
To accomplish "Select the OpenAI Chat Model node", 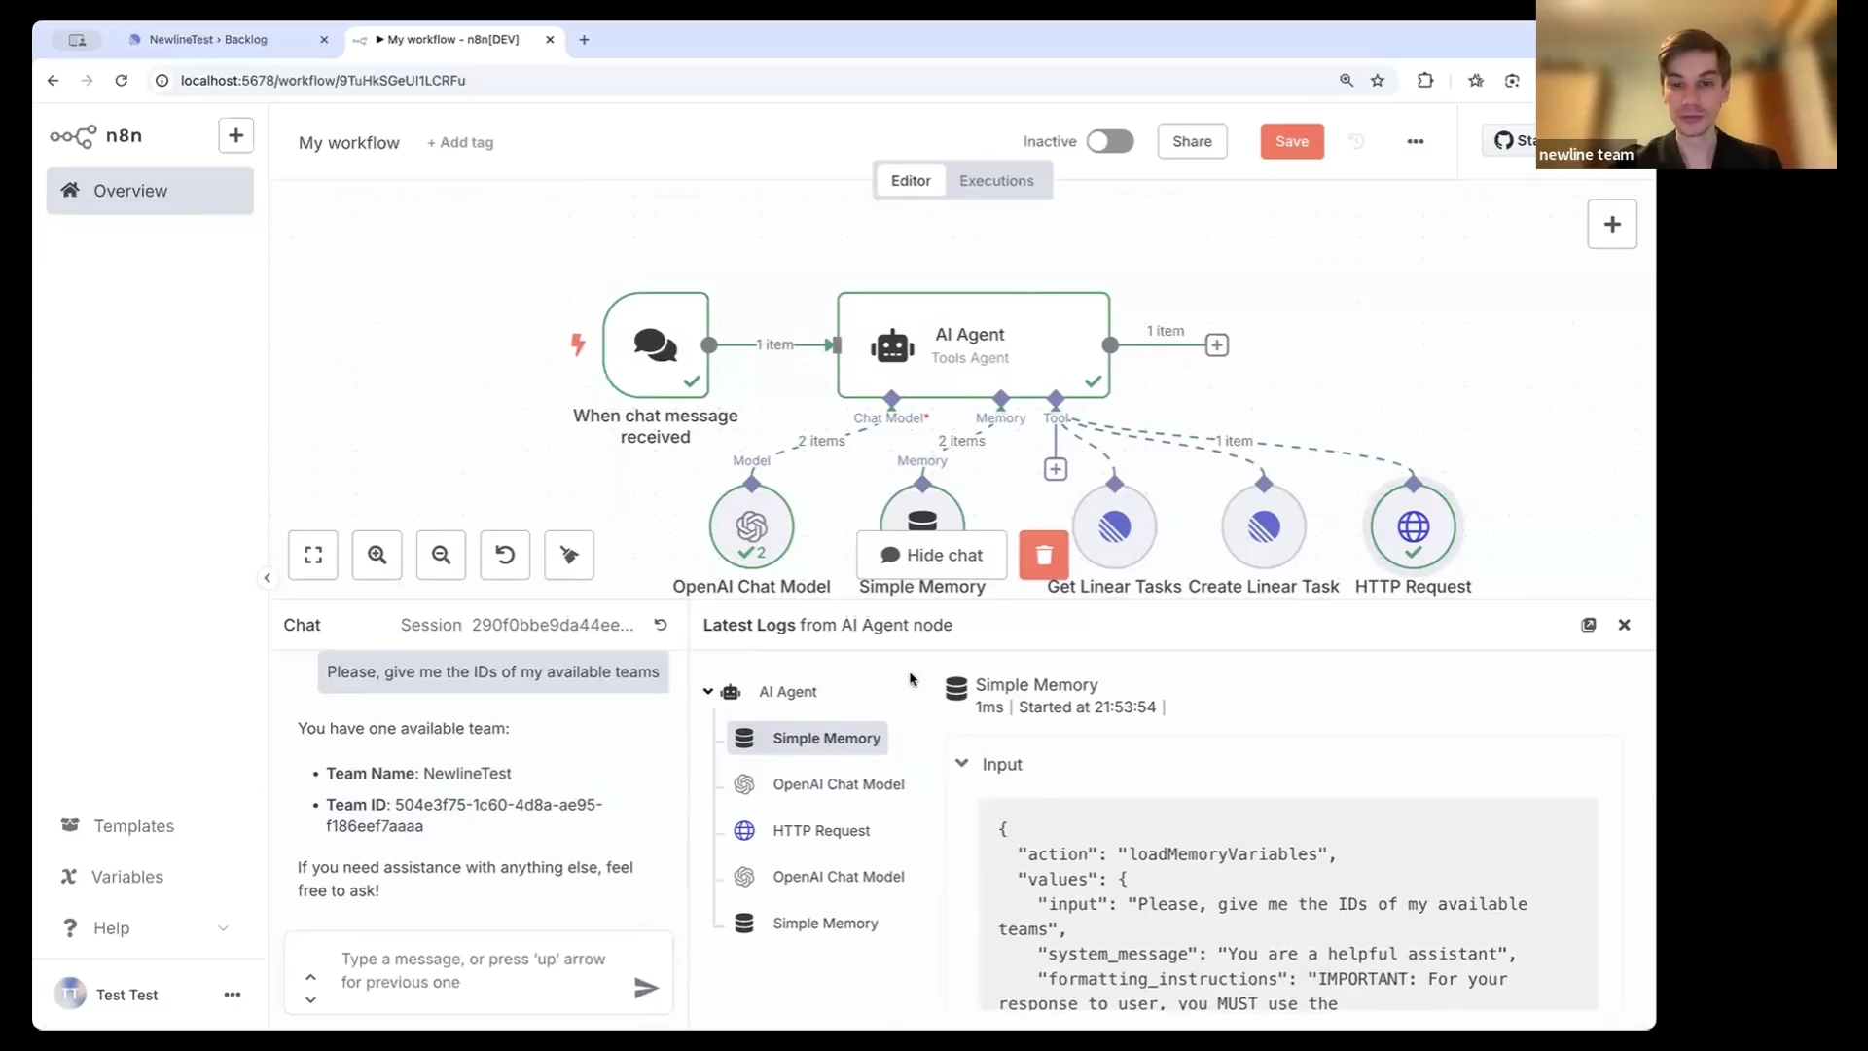I will pyautogui.click(x=751, y=526).
